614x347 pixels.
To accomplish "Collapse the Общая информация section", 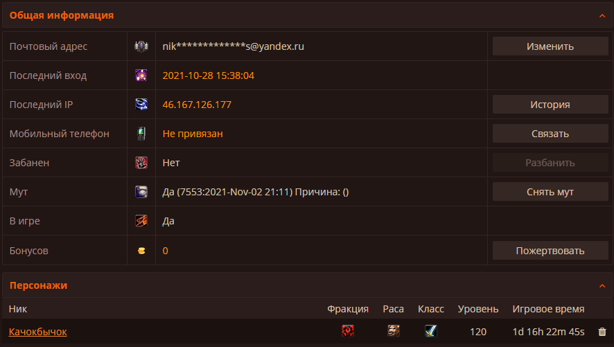I will (602, 16).
